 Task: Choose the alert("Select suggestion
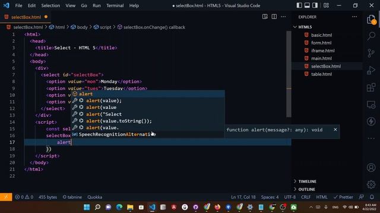148,114
